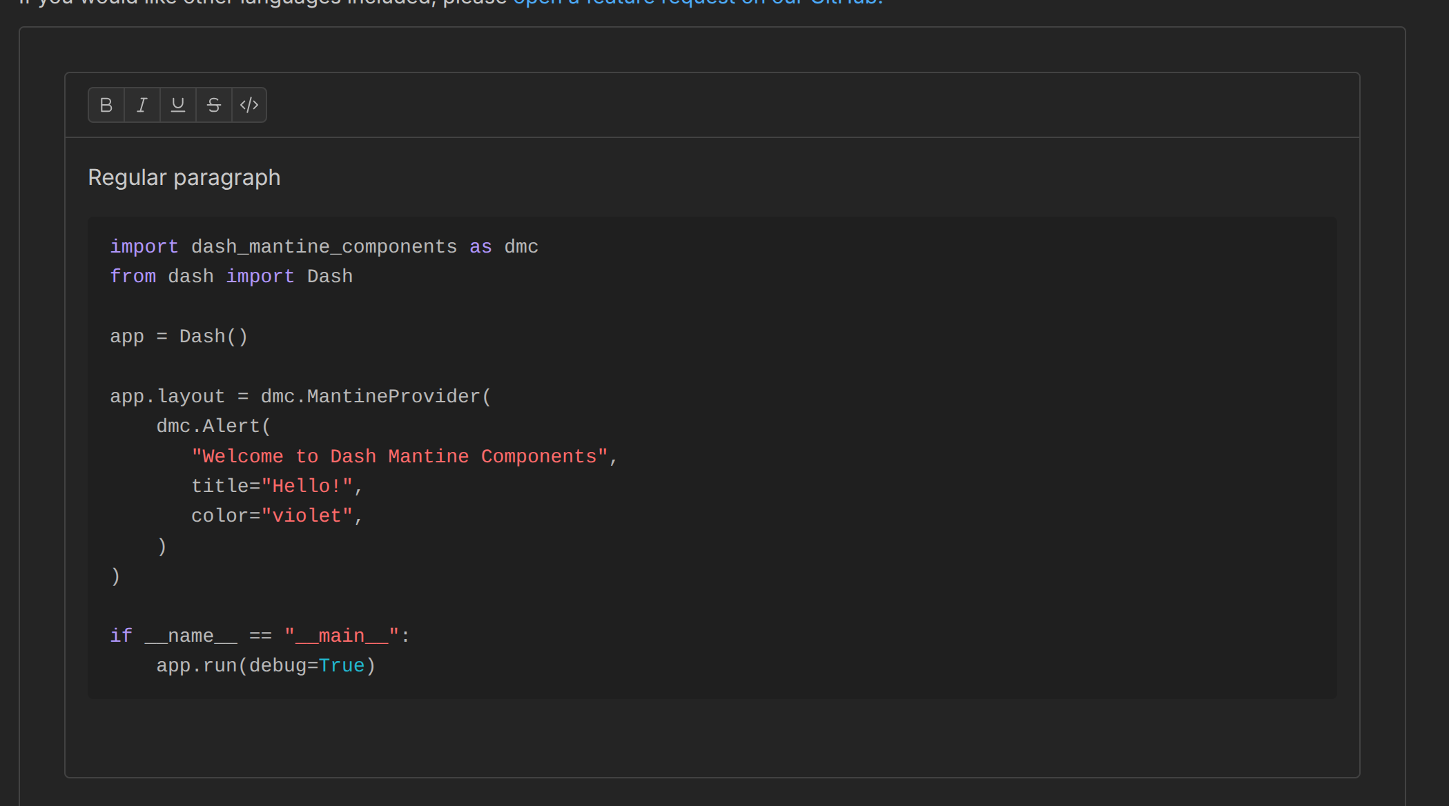Toggle the code block button
Viewport: 1449px width, 806px height.
[x=249, y=105]
